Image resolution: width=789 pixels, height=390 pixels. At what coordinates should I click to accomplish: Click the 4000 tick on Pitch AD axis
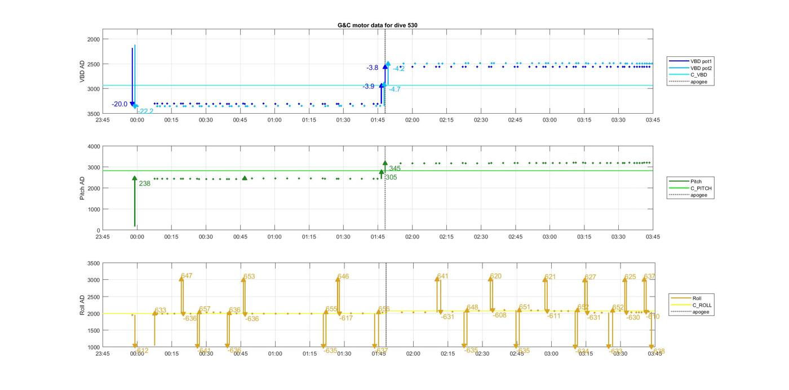(x=94, y=146)
